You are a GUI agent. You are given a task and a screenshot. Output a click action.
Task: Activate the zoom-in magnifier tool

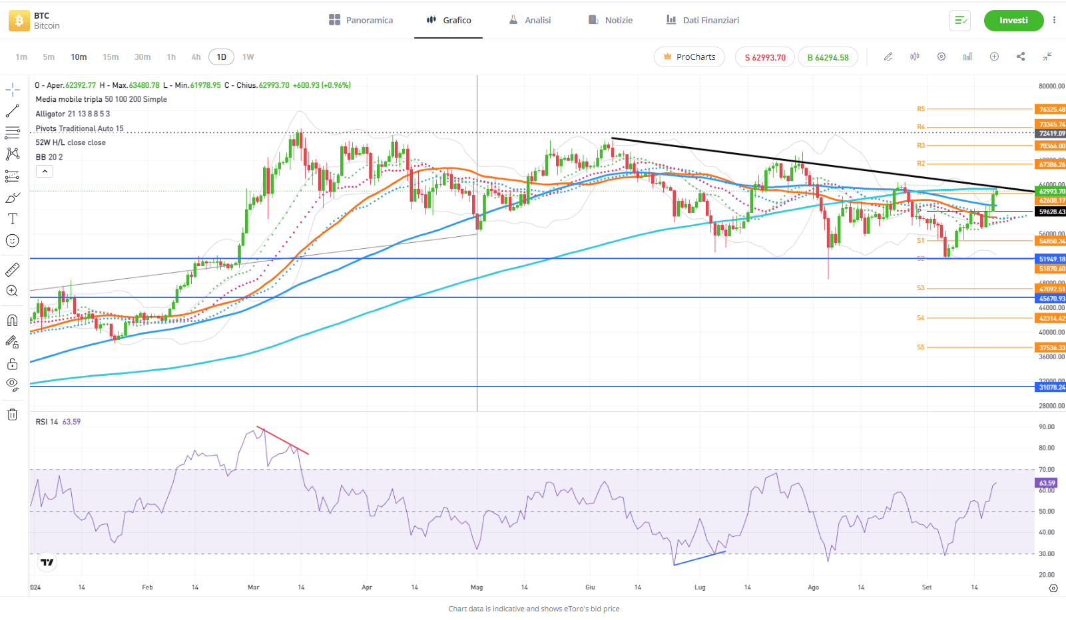pyautogui.click(x=12, y=291)
